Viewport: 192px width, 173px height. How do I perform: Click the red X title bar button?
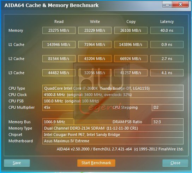180,5
